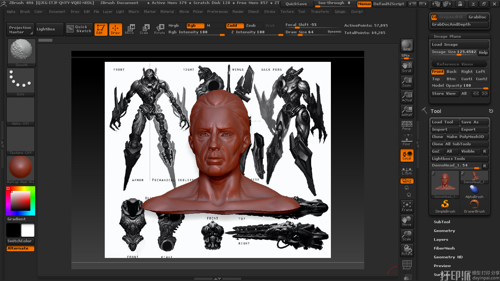This screenshot has height=281, width=500.
Task: Click the L.Sym symmetry icon
Action: [x=407, y=171]
